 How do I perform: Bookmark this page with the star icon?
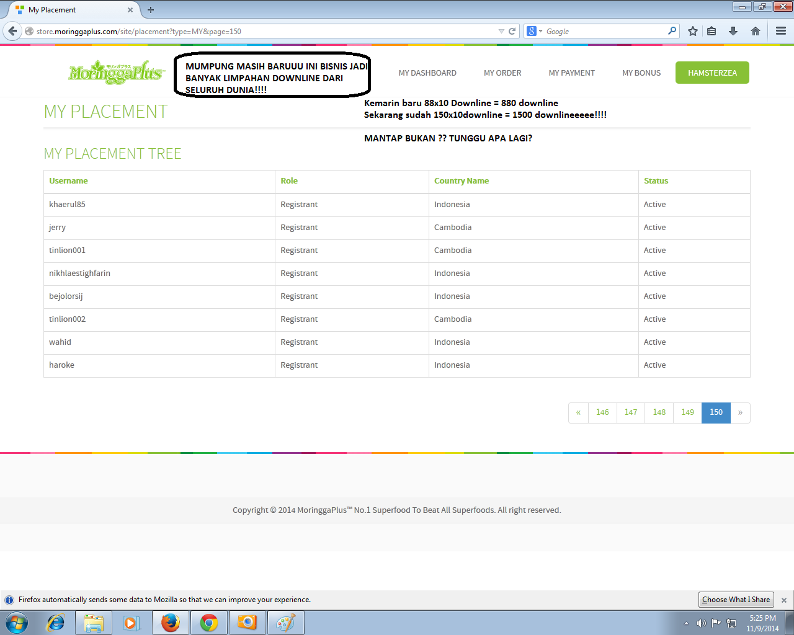693,31
